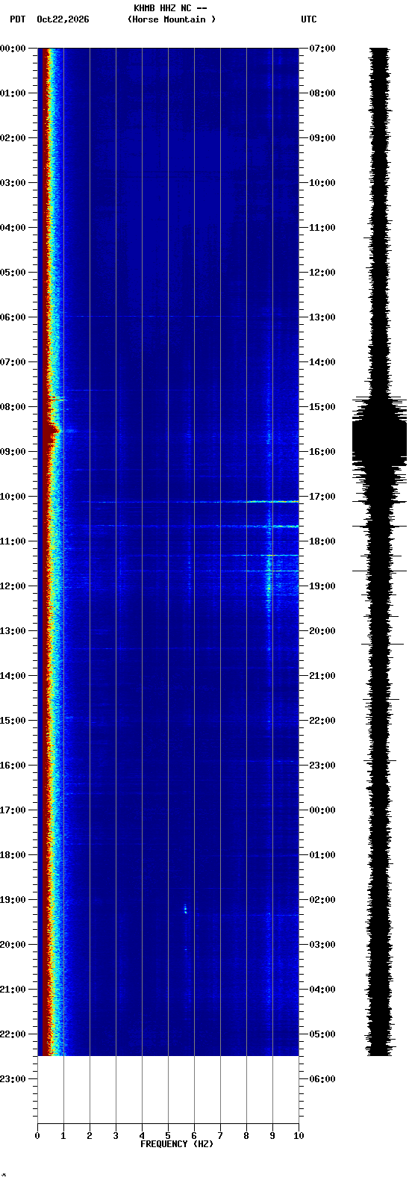Click 23:00 on the UTC axis

322,766
